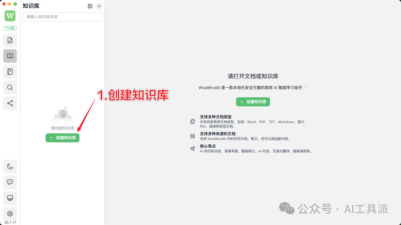401x225 pixels.
Task: Click the version V0.1.17 label
Action: (10, 222)
